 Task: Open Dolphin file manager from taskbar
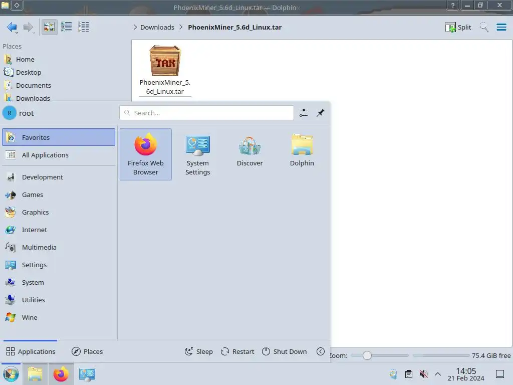pyautogui.click(x=35, y=374)
